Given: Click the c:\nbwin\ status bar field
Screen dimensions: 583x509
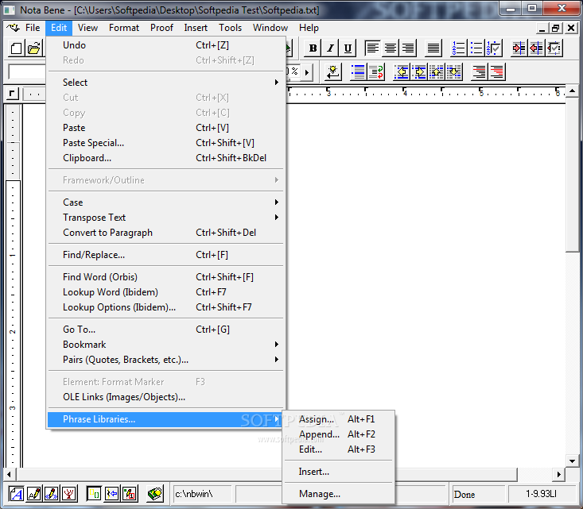Looking at the screenshot, I should (201, 494).
